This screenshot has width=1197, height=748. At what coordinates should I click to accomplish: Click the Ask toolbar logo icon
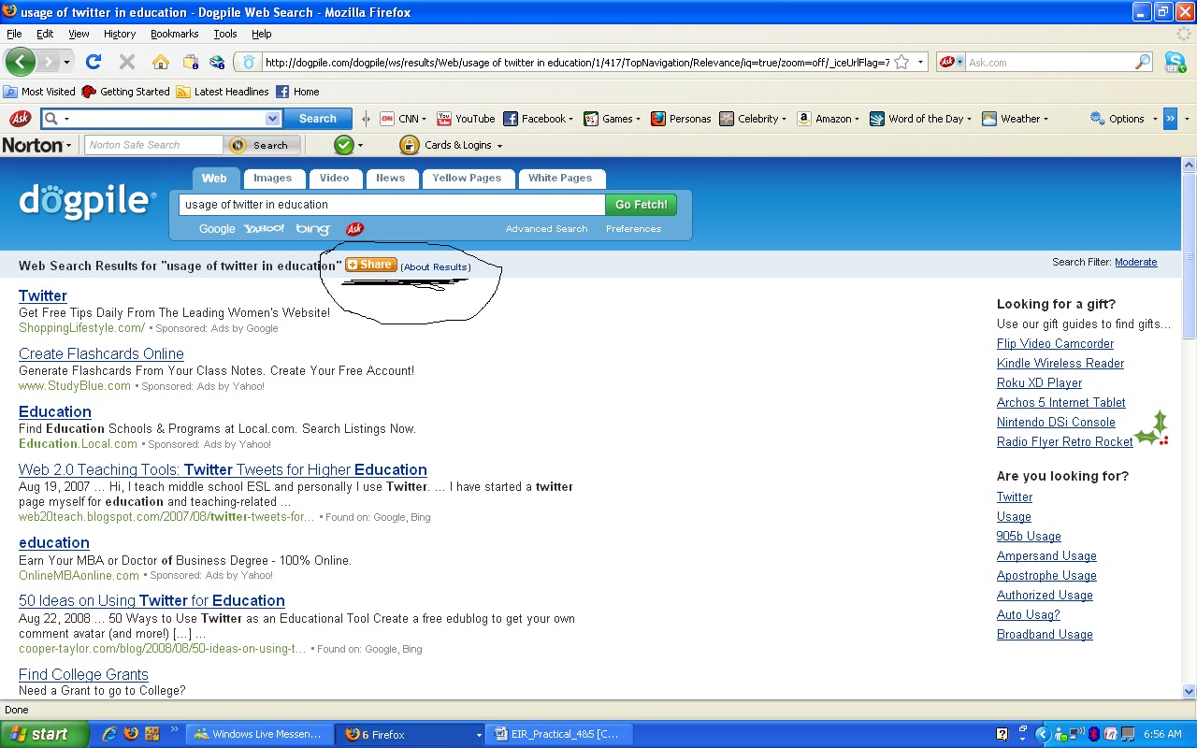(20, 119)
